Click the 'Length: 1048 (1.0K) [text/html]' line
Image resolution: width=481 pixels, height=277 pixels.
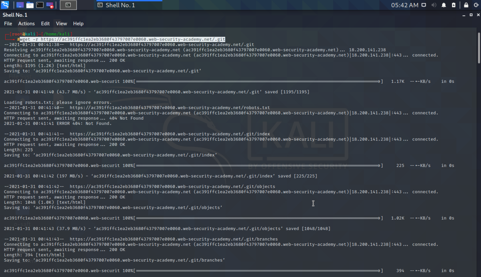pos(44,202)
